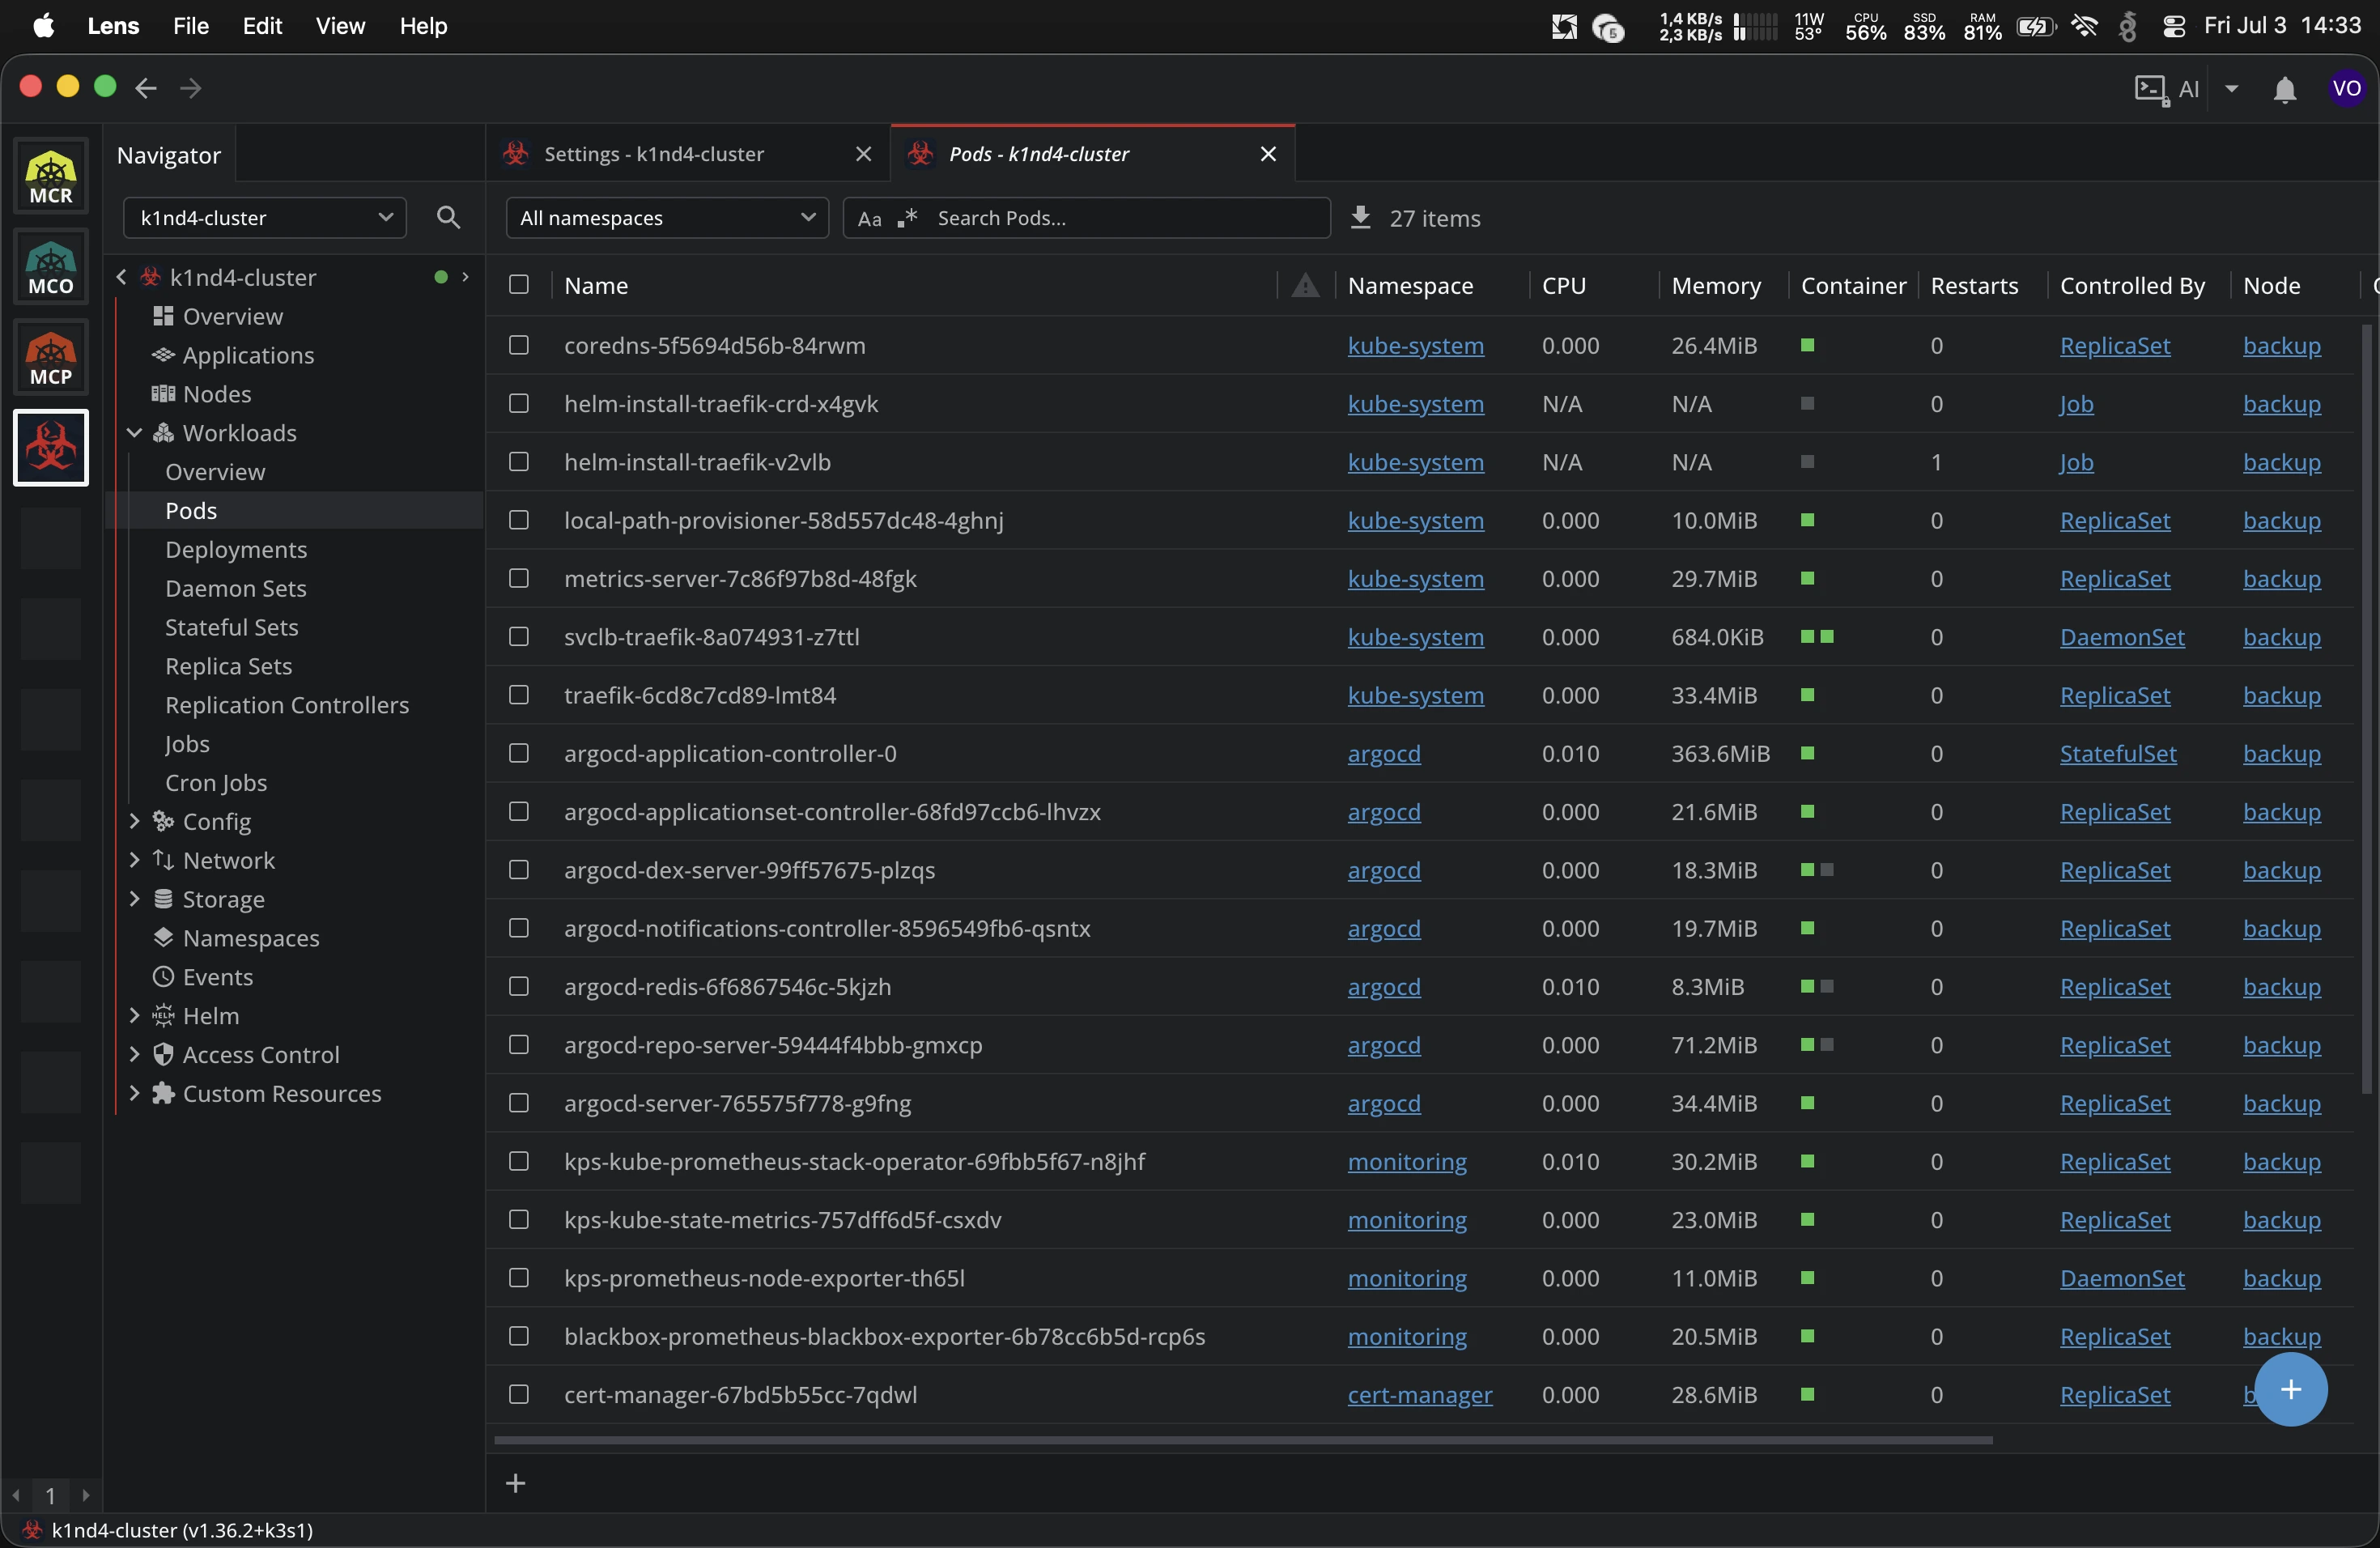This screenshot has width=2380, height=1548.
Task: Open argocd namespace link for argocd-server pod
Action: click(1384, 1103)
